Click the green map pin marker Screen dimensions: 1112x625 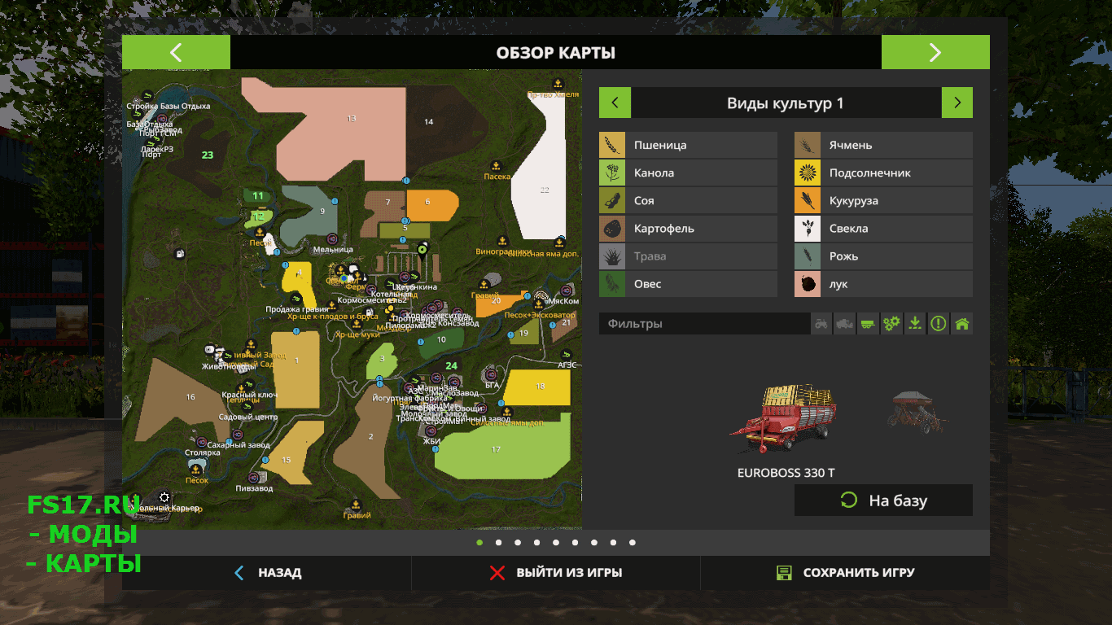click(422, 249)
